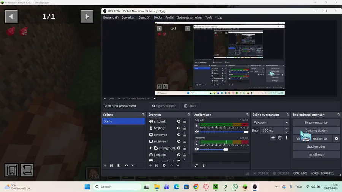342x192 pixels.
Task: Remove selected source with Bronnen trash icon
Action: pos(157,165)
